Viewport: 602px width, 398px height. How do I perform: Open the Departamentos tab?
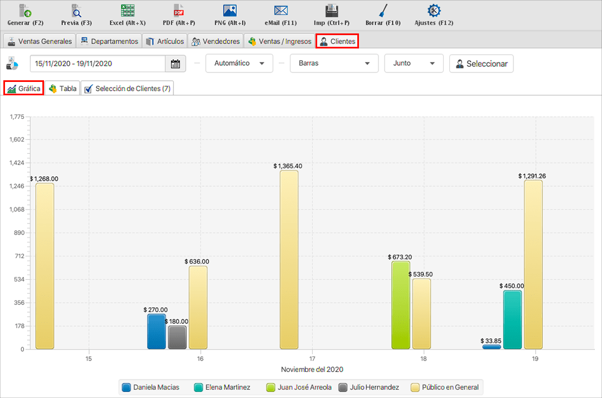point(109,41)
